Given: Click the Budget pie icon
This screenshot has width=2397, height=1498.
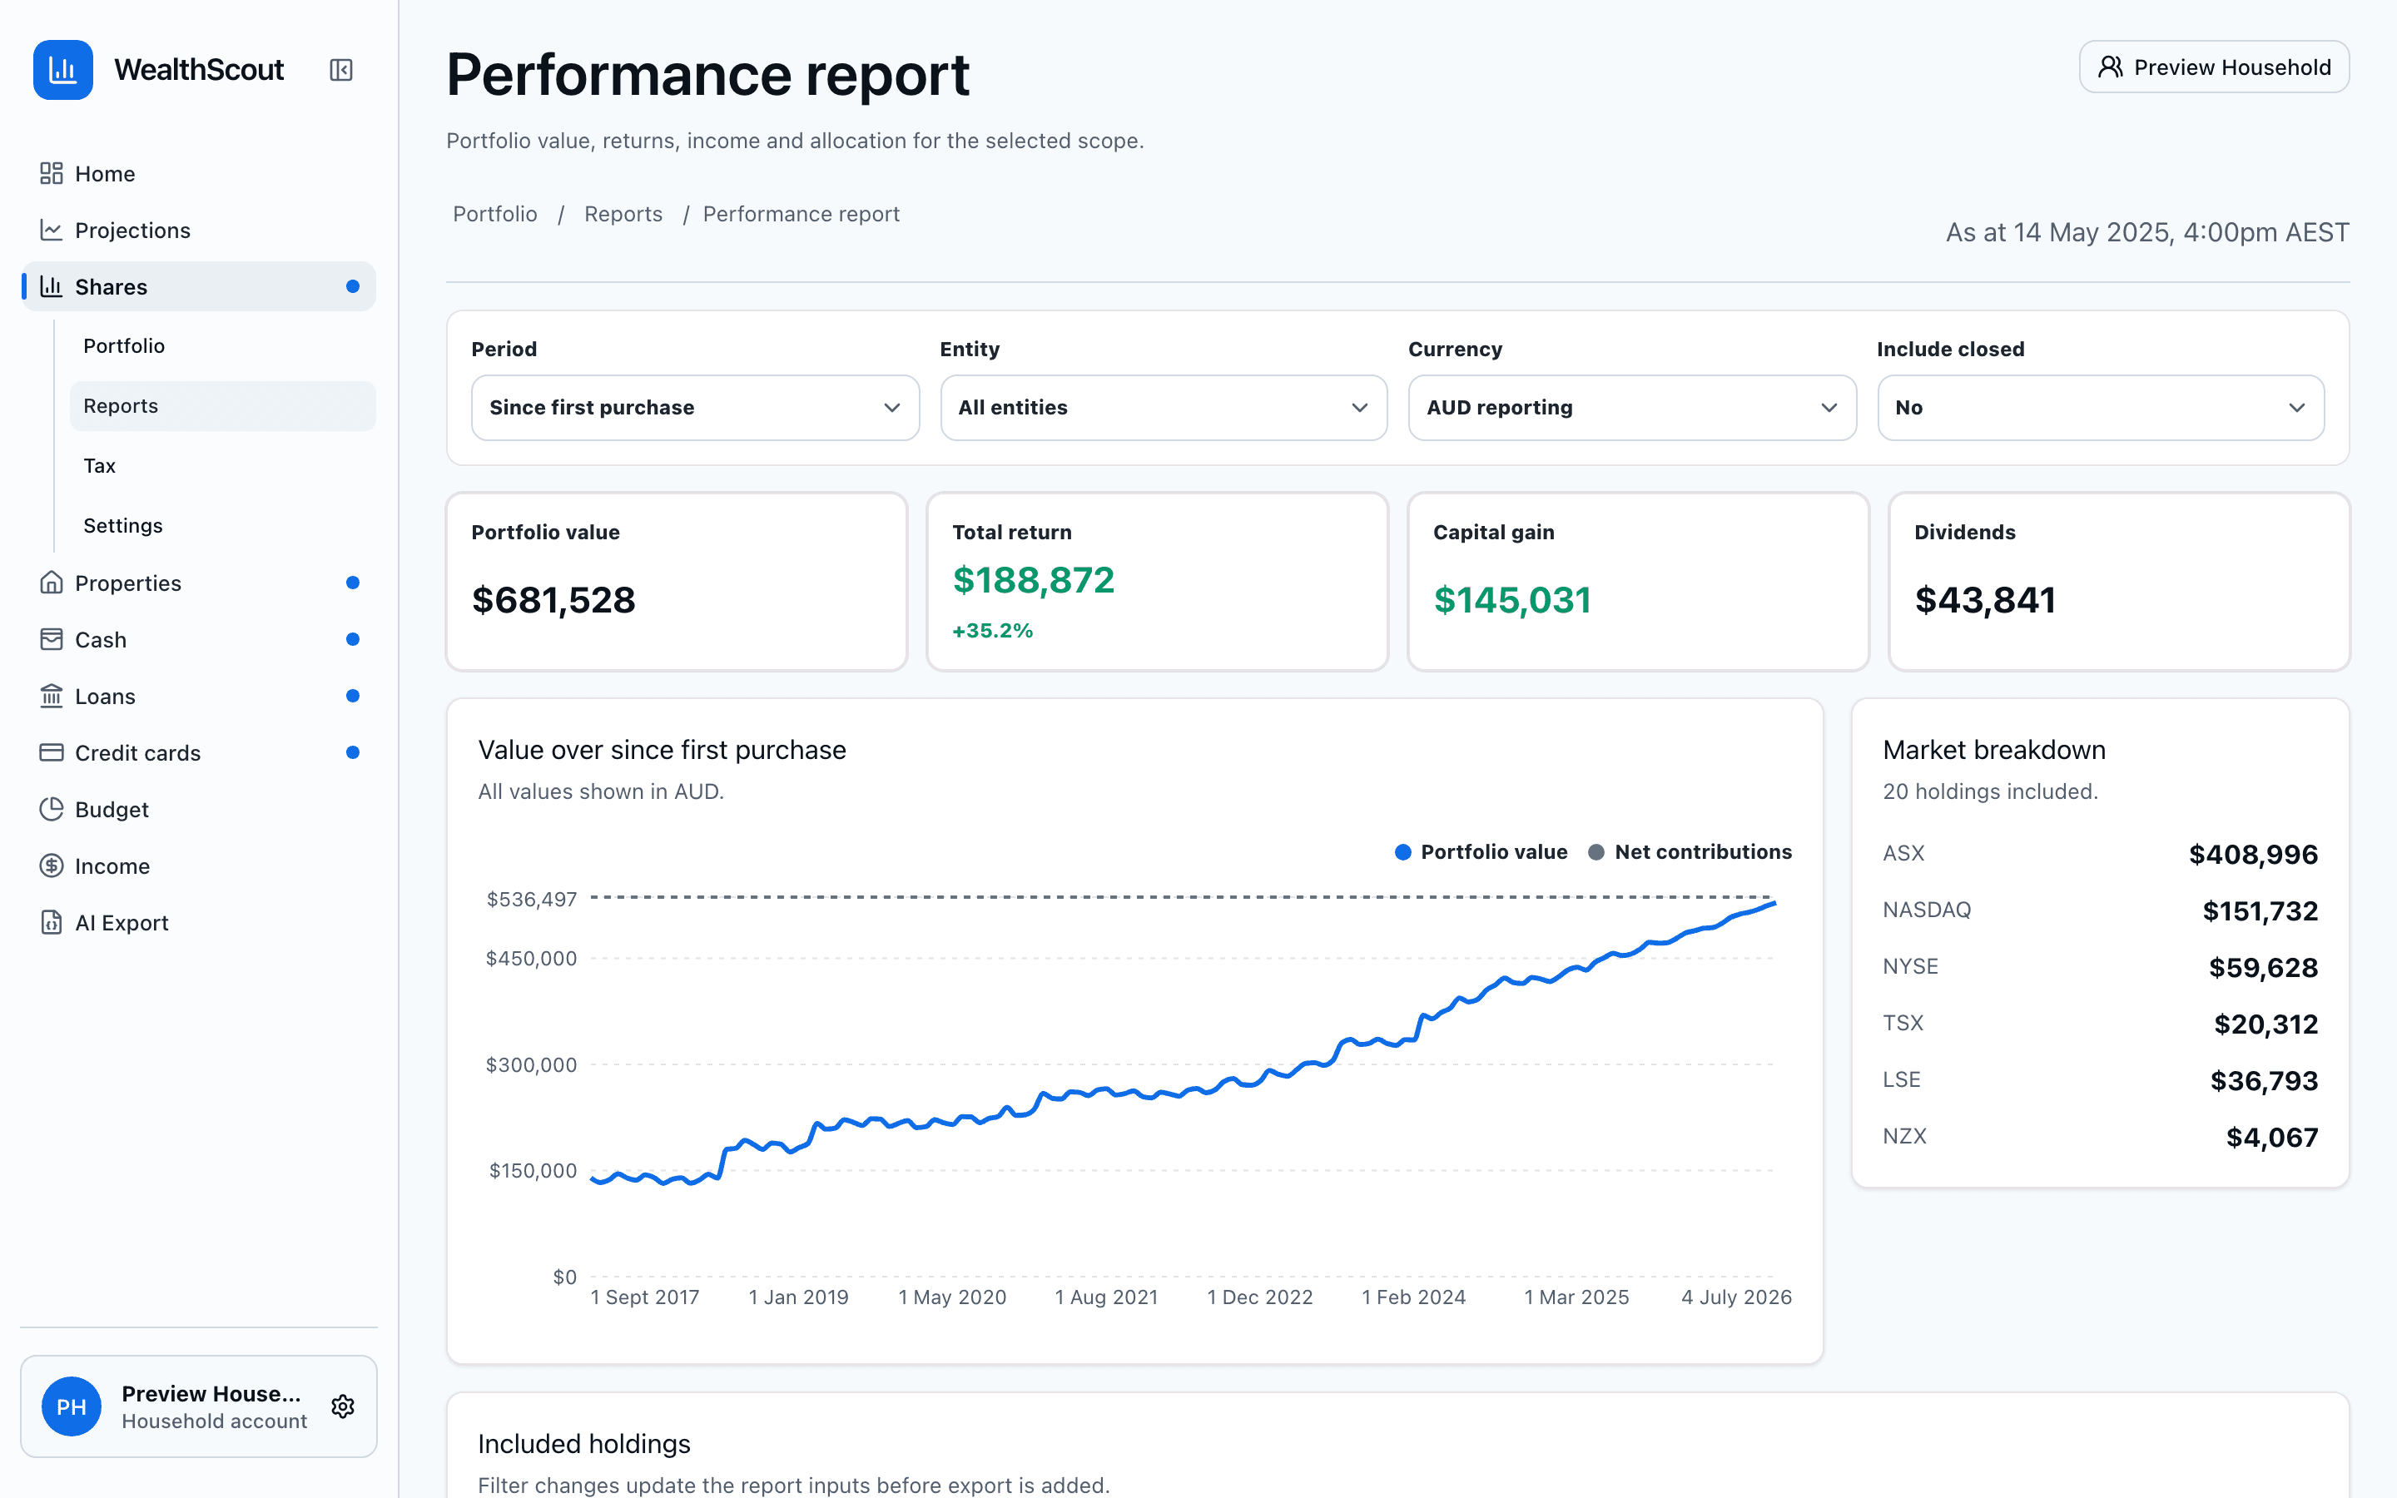Looking at the screenshot, I should [x=51, y=808].
